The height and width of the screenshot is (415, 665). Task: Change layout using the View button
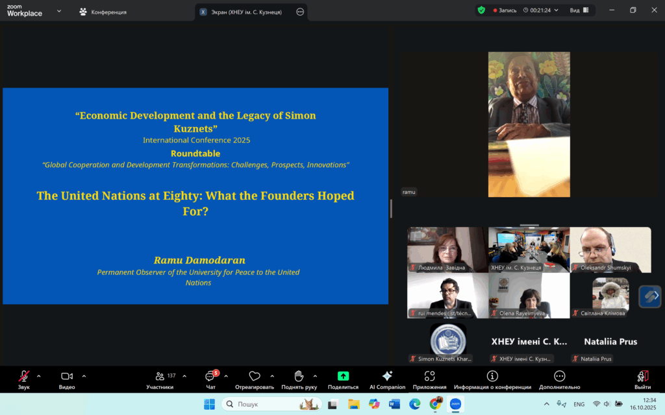click(x=579, y=10)
